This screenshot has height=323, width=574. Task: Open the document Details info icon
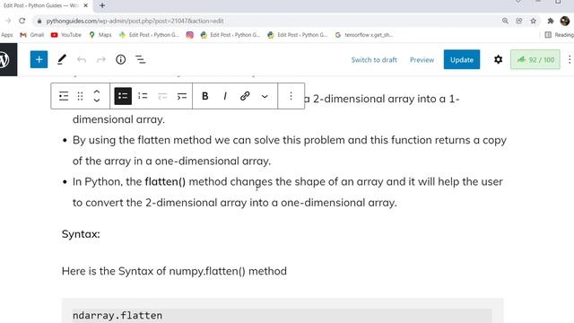tap(121, 60)
